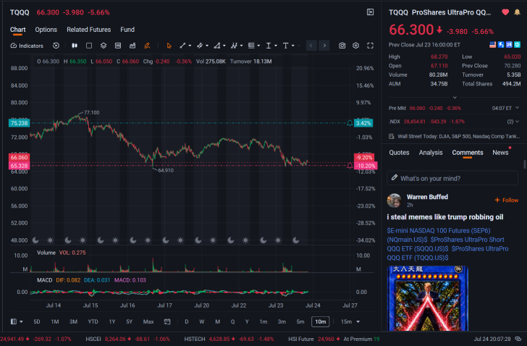Click the alert bell on 75.238 line
The height and width of the screenshot is (346, 527).
(350, 123)
